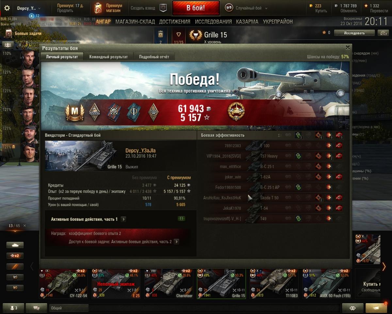Expand the Случайный бой battle mode dropdown
Viewport: 392px width, 314px height.
click(246, 8)
